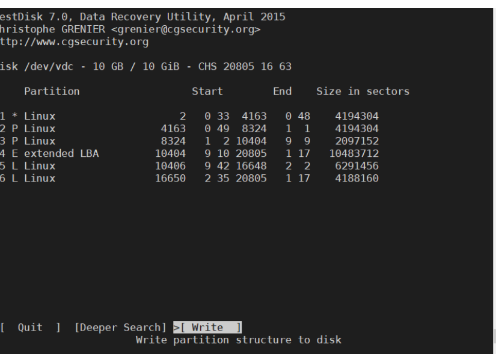This screenshot has width=496, height=354.
Task: Click the 6291456 sector size value
Action: (x=357, y=166)
